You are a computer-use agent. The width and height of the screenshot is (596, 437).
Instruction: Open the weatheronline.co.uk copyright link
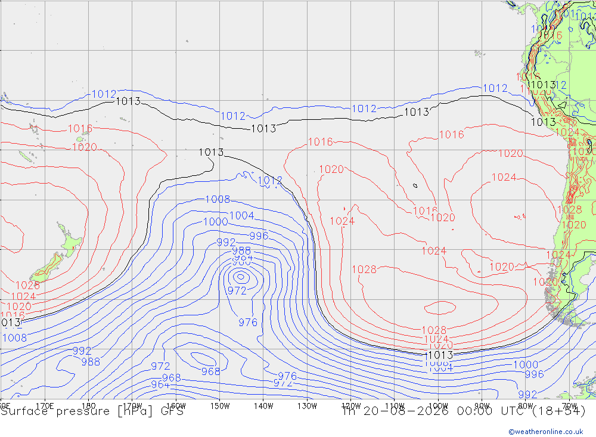click(x=546, y=432)
